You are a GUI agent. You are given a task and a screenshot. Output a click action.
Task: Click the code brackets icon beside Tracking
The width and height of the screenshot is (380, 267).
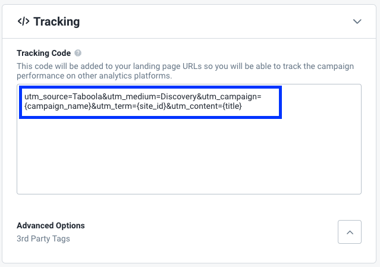24,21
